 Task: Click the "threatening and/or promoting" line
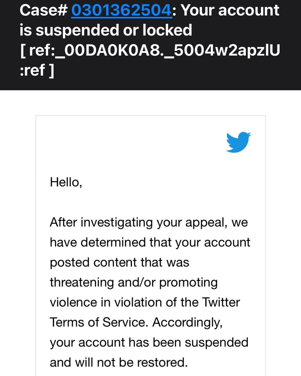click(x=133, y=282)
